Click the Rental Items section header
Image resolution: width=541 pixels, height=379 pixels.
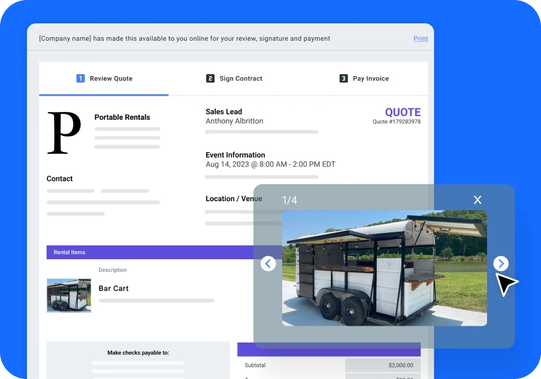(x=69, y=252)
